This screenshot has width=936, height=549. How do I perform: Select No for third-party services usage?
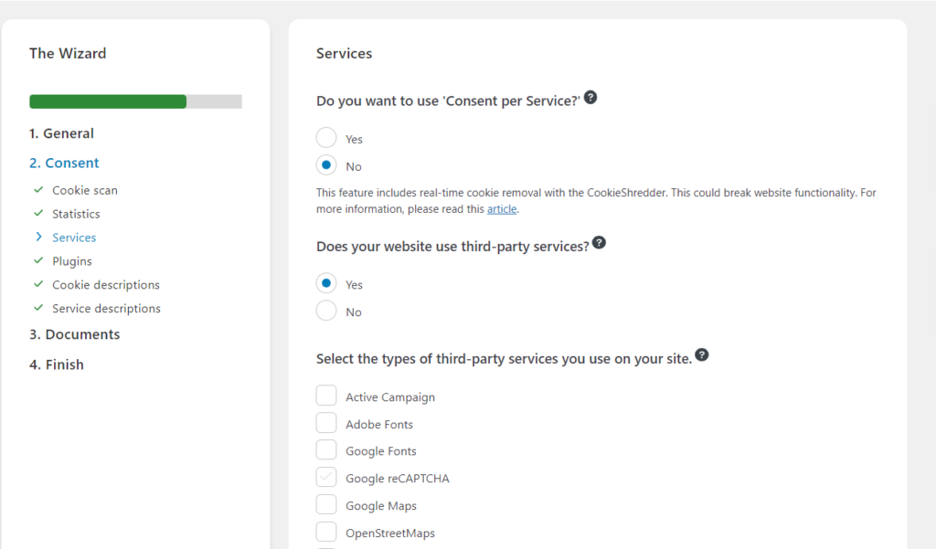(x=326, y=311)
